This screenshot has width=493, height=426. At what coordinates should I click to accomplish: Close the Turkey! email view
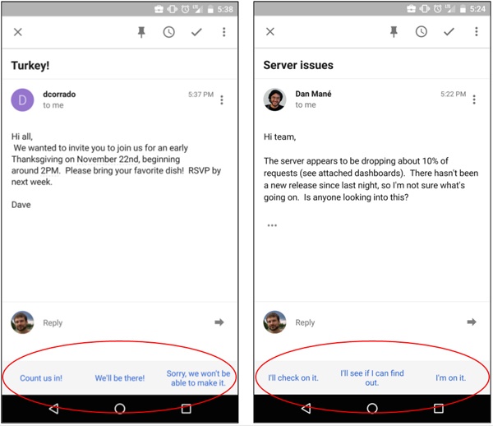(x=18, y=32)
